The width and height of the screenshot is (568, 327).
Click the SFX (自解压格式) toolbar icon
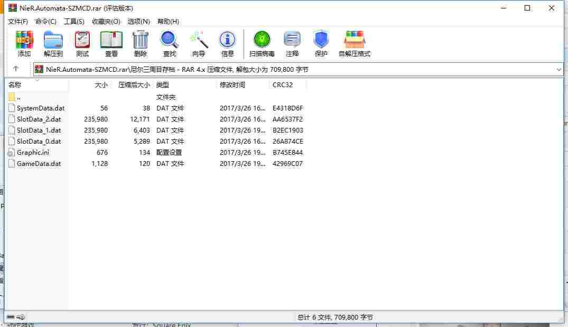(x=355, y=43)
